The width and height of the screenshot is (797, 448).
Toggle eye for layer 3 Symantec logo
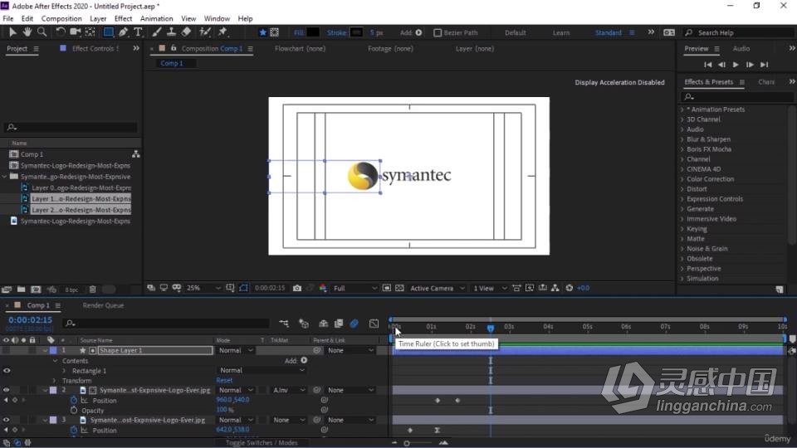click(x=6, y=420)
